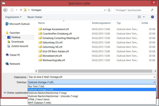Select file Einladung Consulting Meeting.oft
159x106 pixels.
[59, 38]
